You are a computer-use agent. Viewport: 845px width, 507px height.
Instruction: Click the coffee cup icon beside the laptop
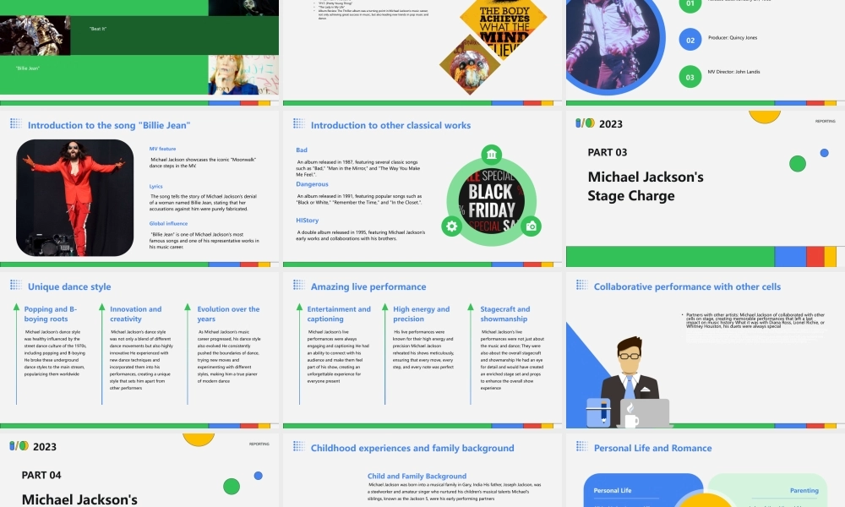point(630,414)
